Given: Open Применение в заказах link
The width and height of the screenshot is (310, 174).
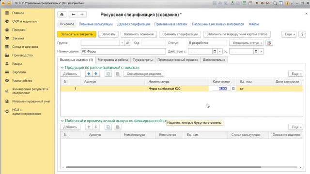Looking at the screenshot, I should pos(171,24).
